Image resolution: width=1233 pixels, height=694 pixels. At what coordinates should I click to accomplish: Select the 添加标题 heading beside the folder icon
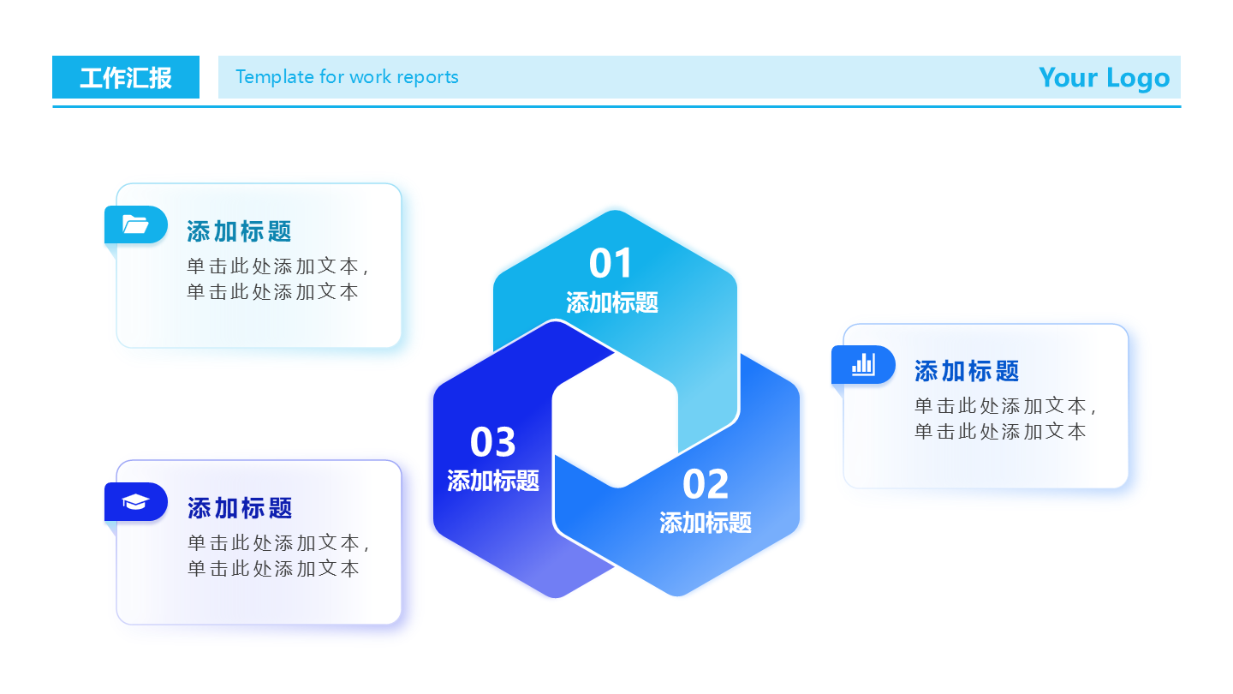point(240,231)
